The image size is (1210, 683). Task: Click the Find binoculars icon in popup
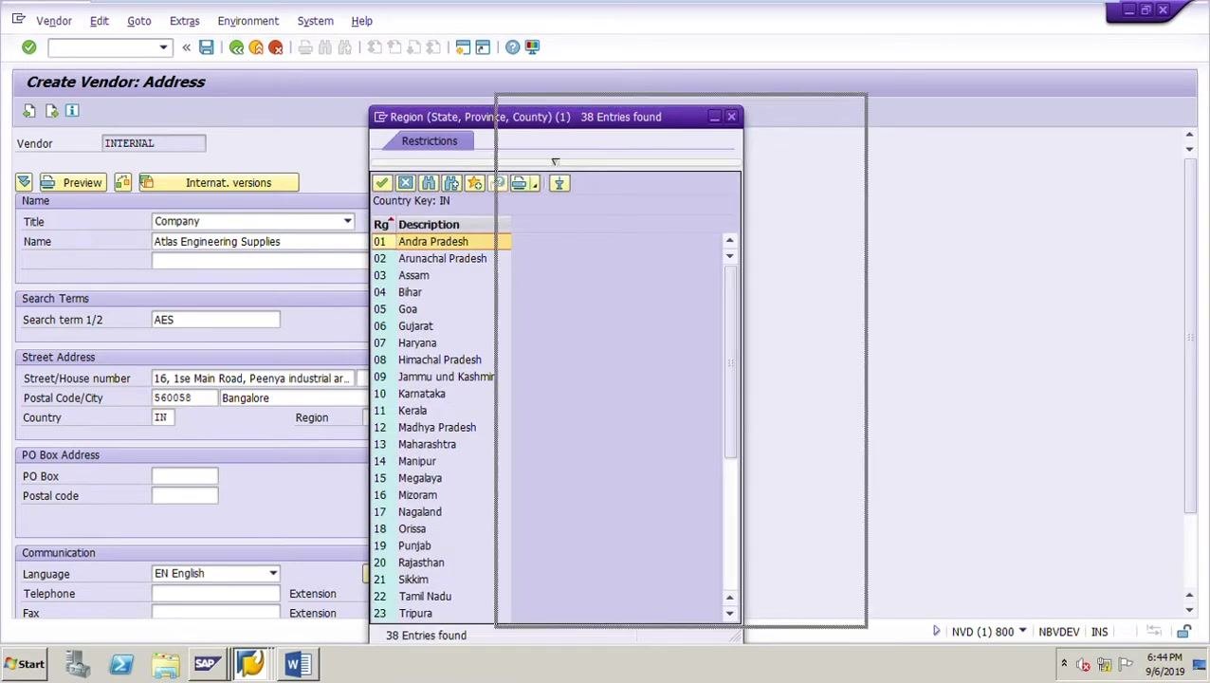click(x=429, y=183)
